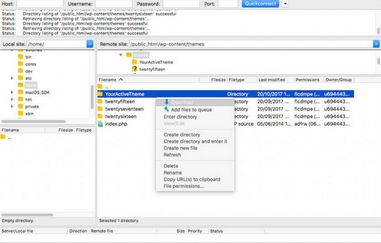Click folder icon next to twentyseventeen row
This screenshot has height=243, width=381.
point(100,109)
